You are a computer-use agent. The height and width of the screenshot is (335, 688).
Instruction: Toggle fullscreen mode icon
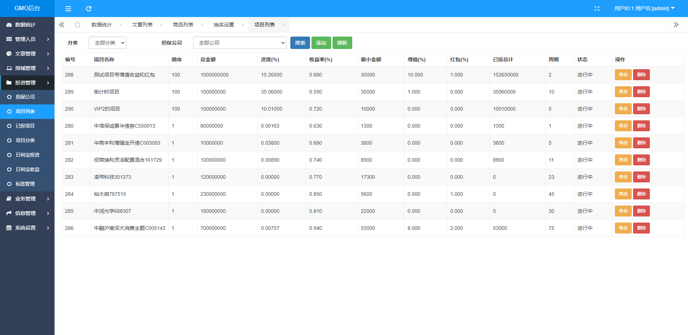[x=597, y=9]
